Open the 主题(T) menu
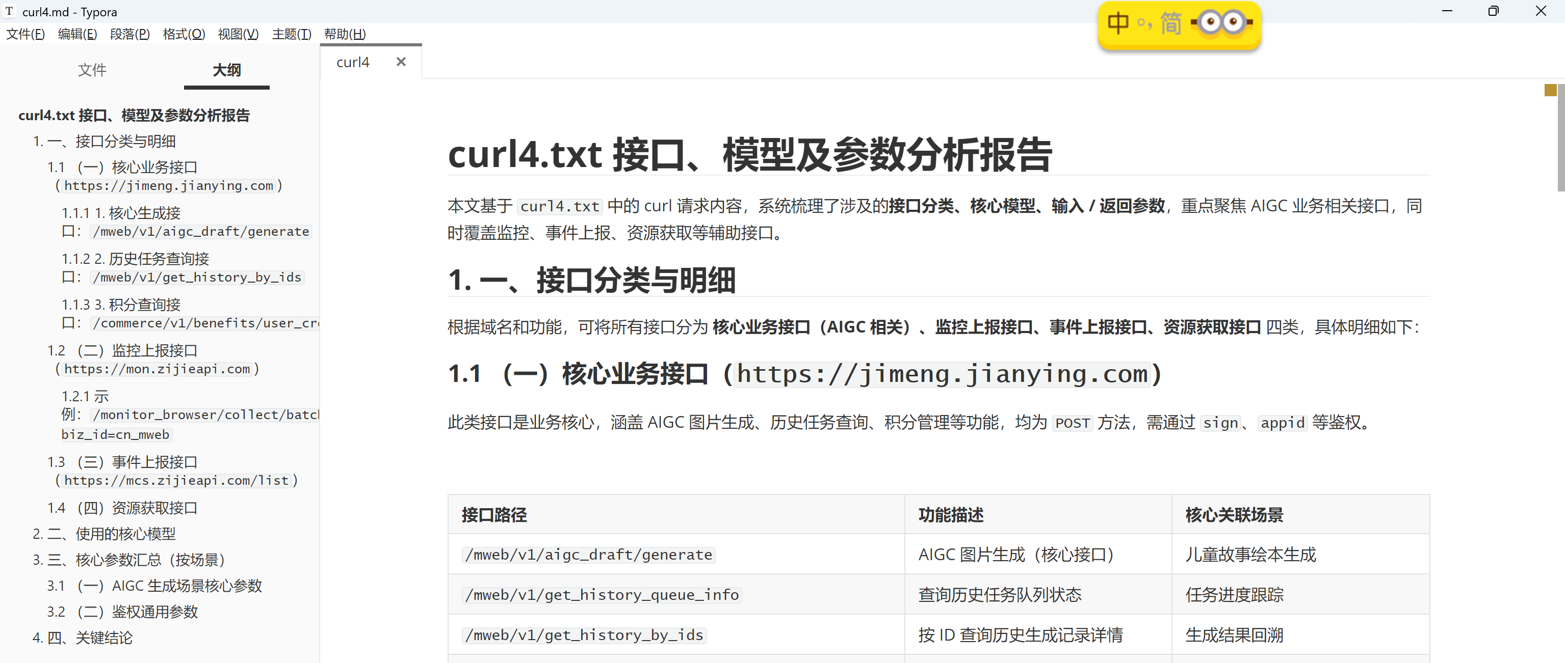 (292, 34)
